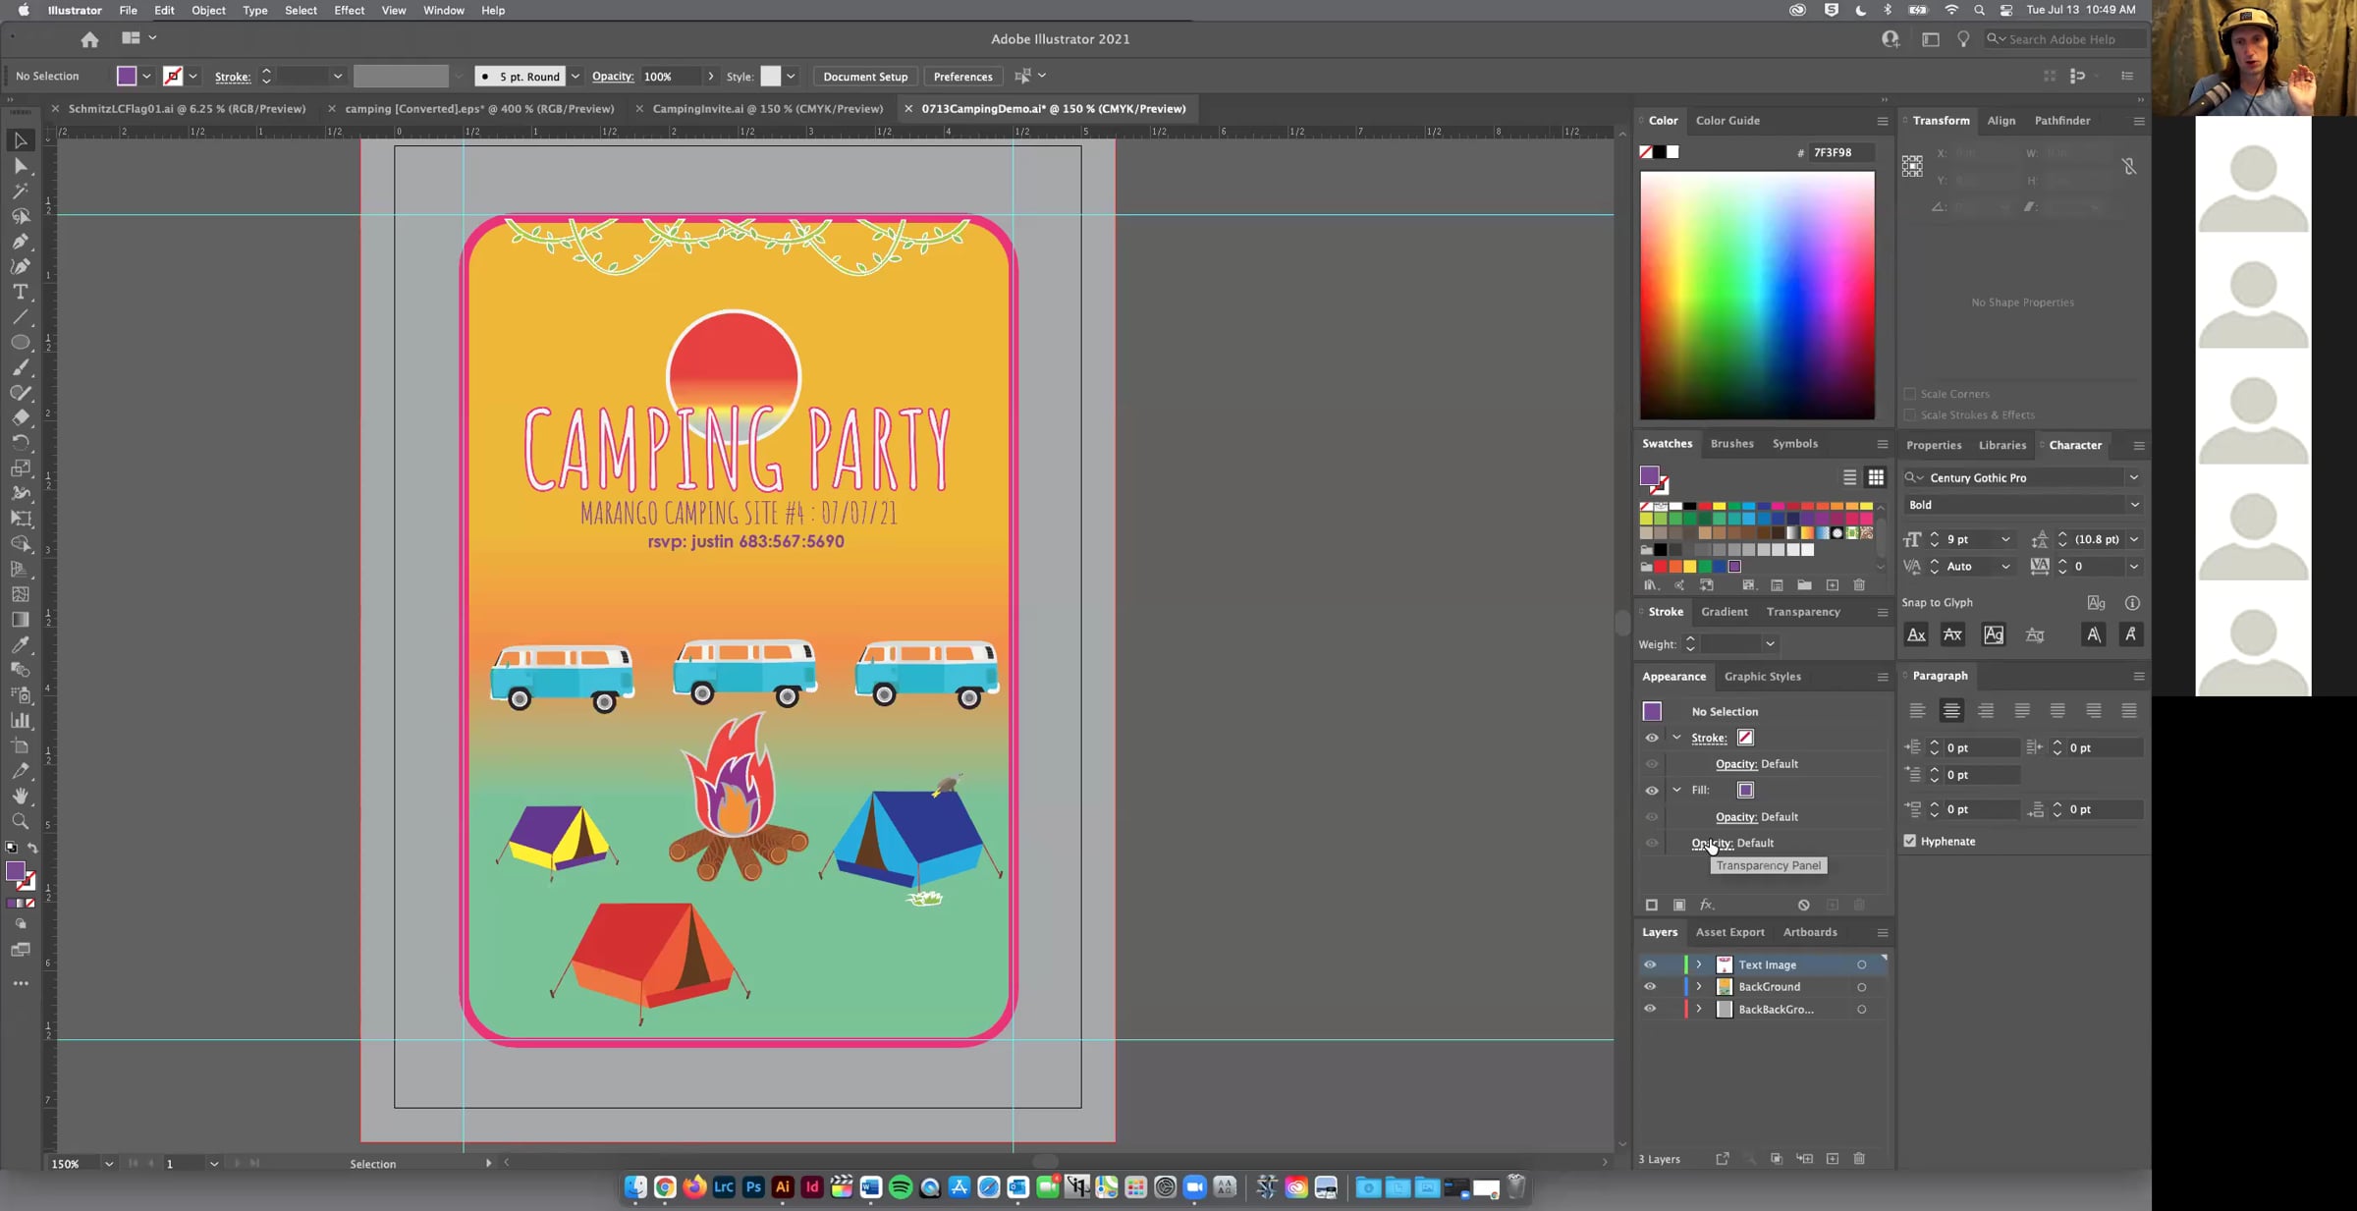This screenshot has width=2357, height=1211.
Task: Click the Preferences button
Action: click(962, 76)
